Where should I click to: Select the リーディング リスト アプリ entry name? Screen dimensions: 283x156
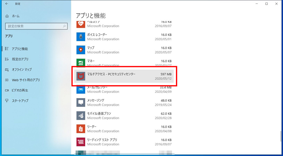(102, 140)
